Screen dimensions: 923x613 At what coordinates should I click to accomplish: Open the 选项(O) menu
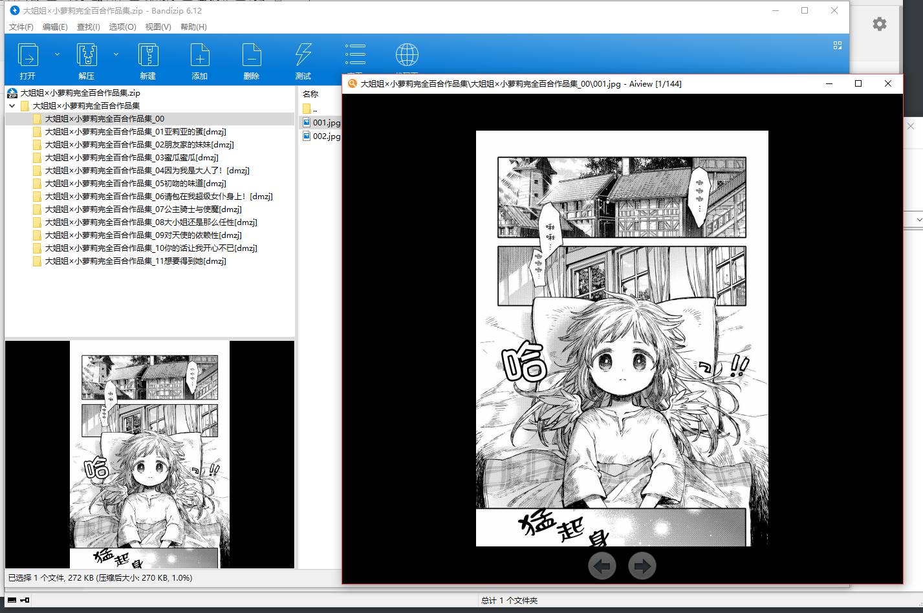coord(122,27)
